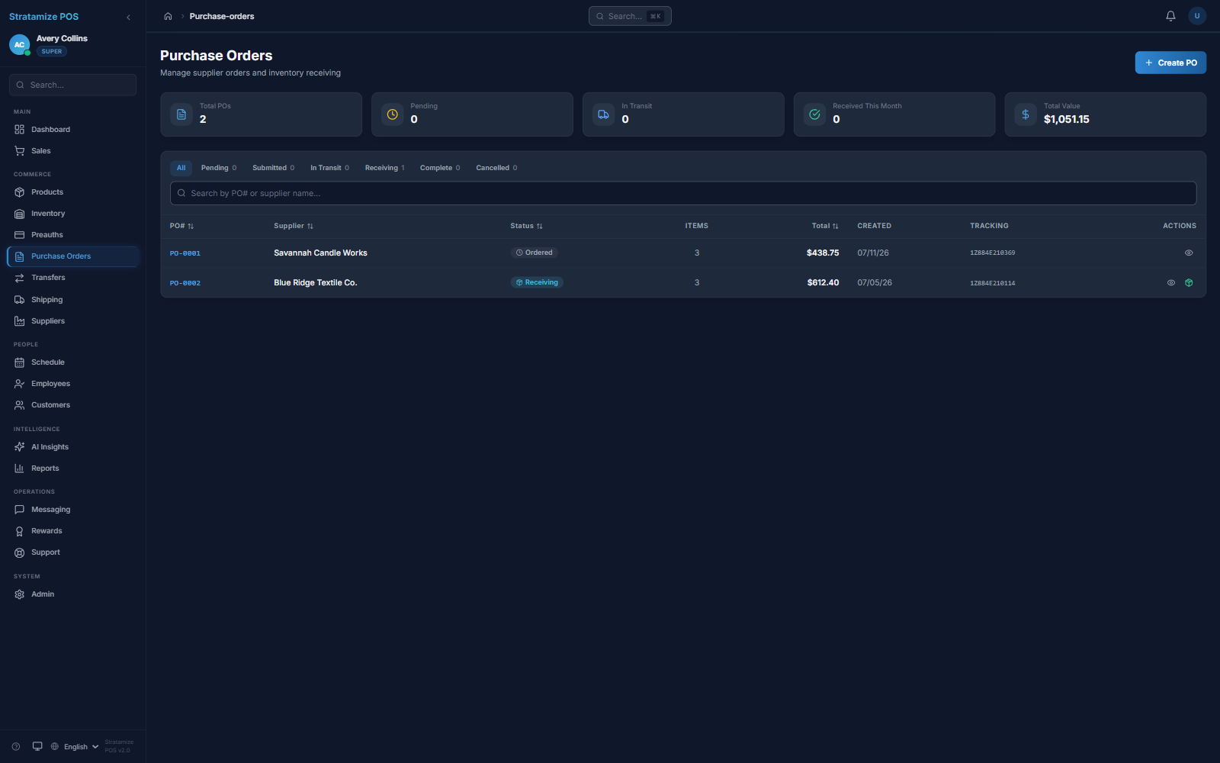Open Reports page
The width and height of the screenshot is (1220, 763).
point(72,468)
